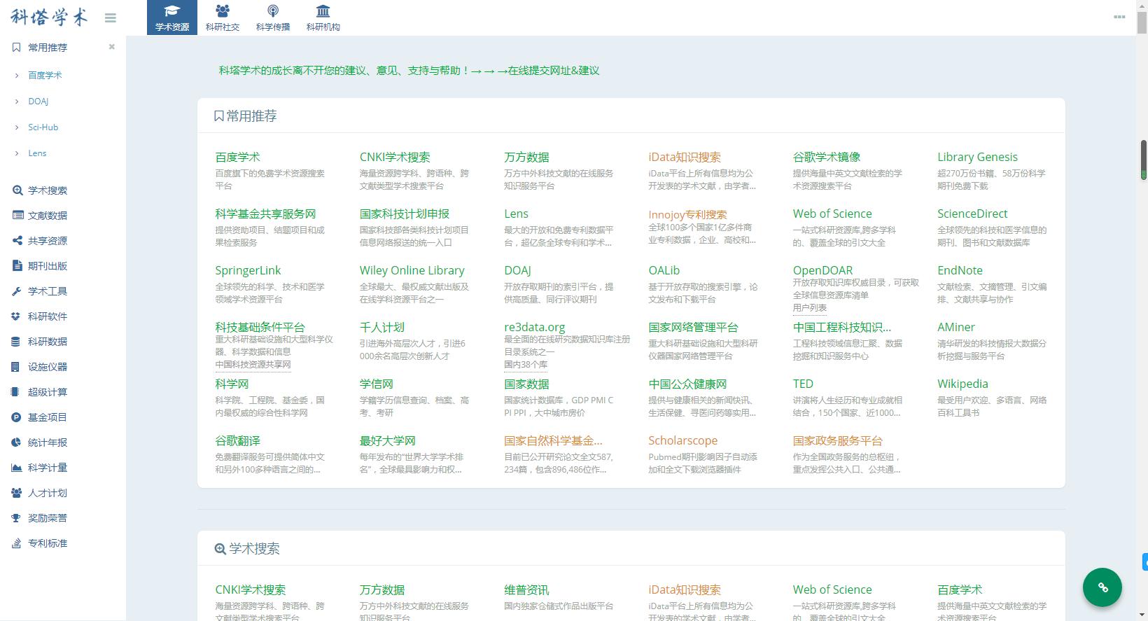The image size is (1148, 621).
Task: Click the 基金项目 circle icon
Action: click(x=17, y=417)
